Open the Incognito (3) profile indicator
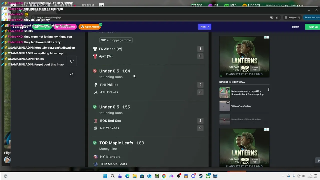The image size is (320, 180). (x=292, y=17)
